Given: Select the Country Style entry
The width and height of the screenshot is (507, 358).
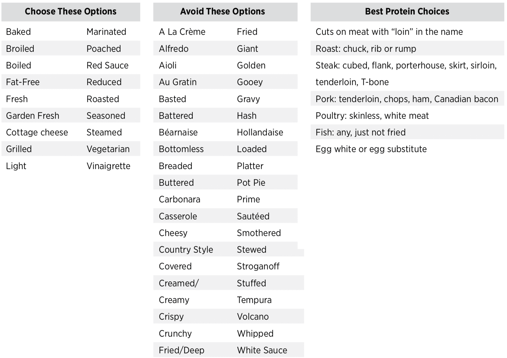Looking at the screenshot, I should [x=186, y=250].
